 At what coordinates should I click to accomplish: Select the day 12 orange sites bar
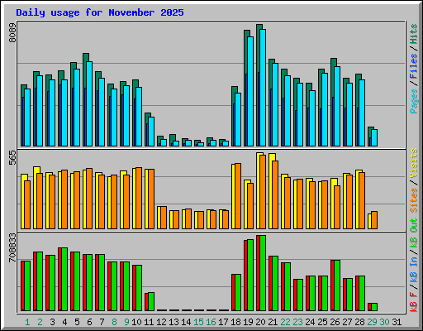pyautogui.click(x=164, y=218)
